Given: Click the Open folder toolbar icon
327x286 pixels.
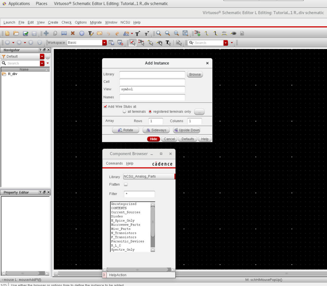Looking at the screenshot, I should 16,33.
